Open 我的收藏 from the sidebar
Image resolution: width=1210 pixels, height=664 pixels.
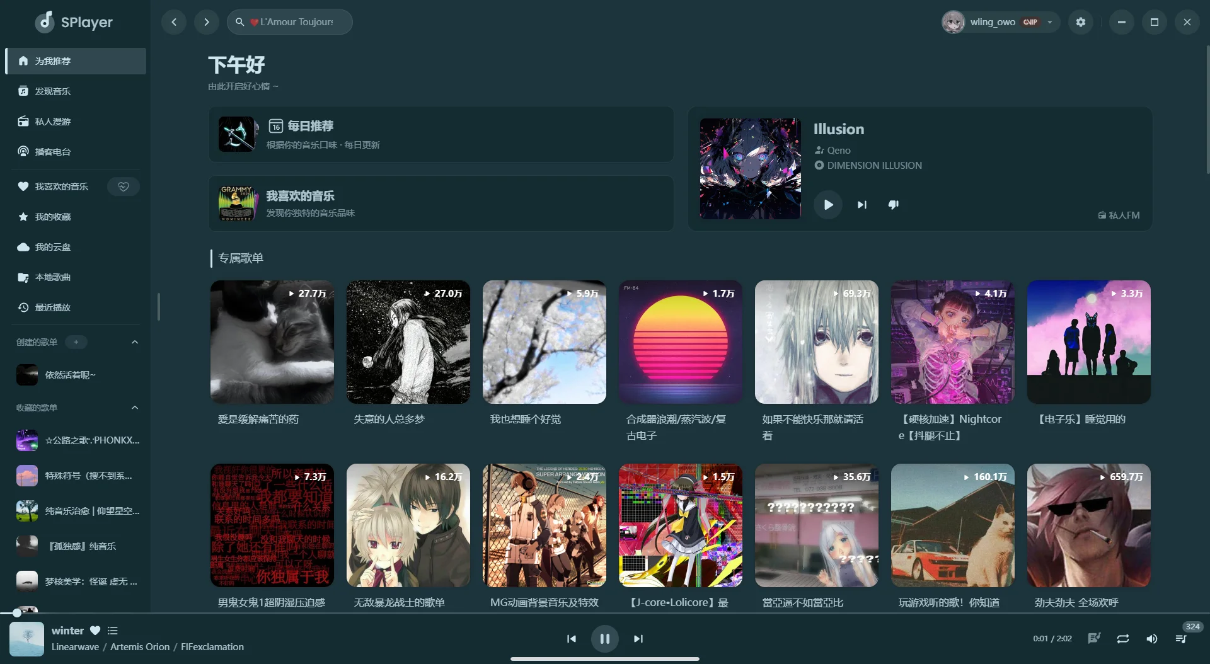[x=76, y=217]
